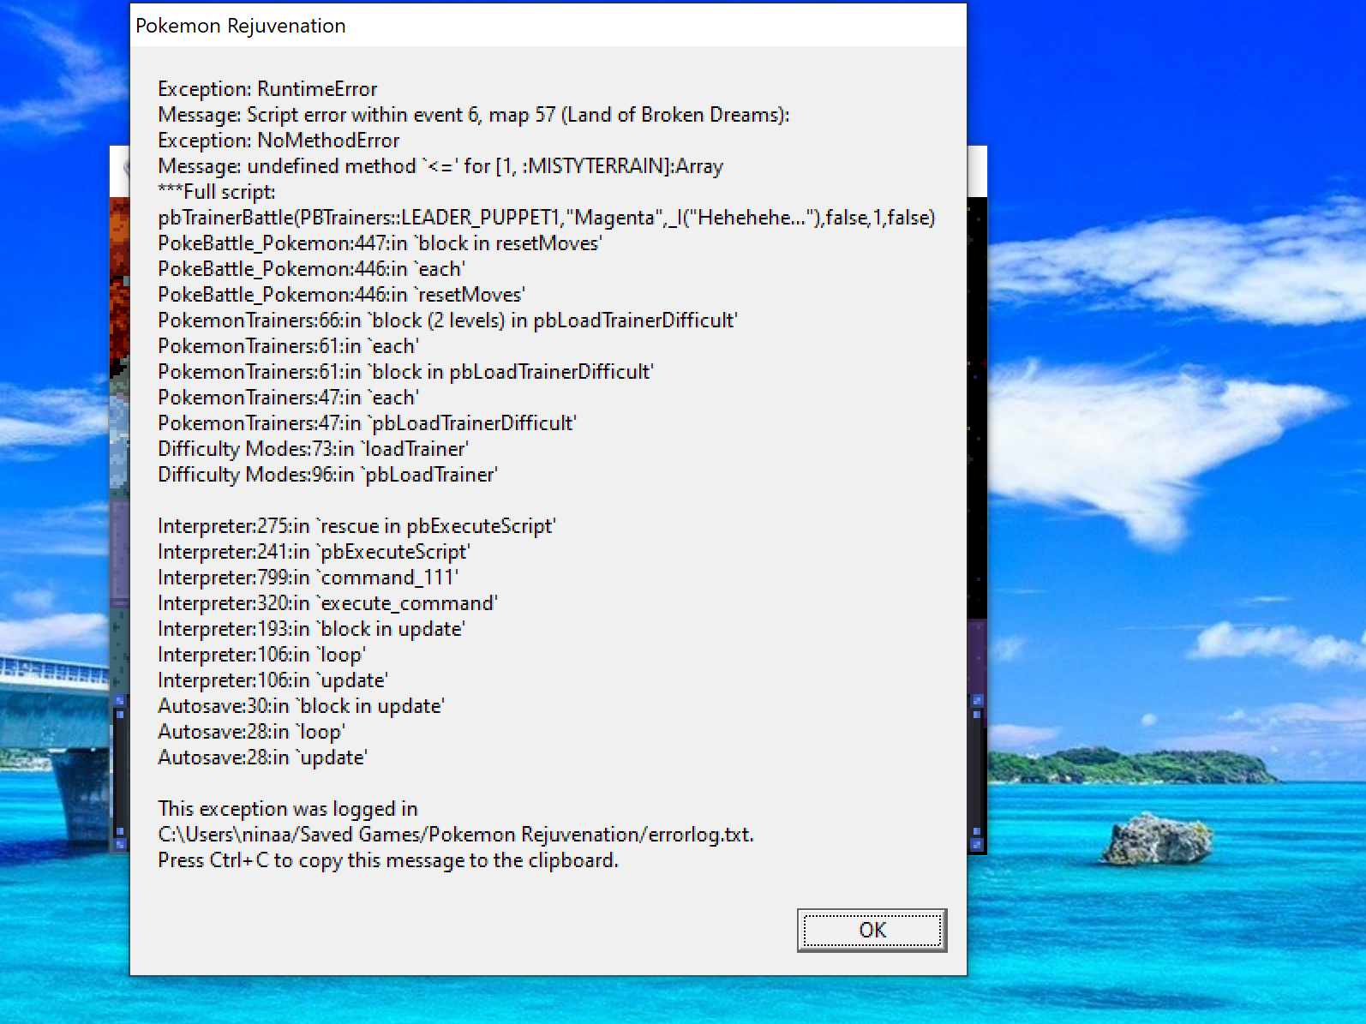1366x1024 pixels.
Task: Click 'Interpreter:275:in rescue in pbExecuteScript' line
Action: [357, 526]
